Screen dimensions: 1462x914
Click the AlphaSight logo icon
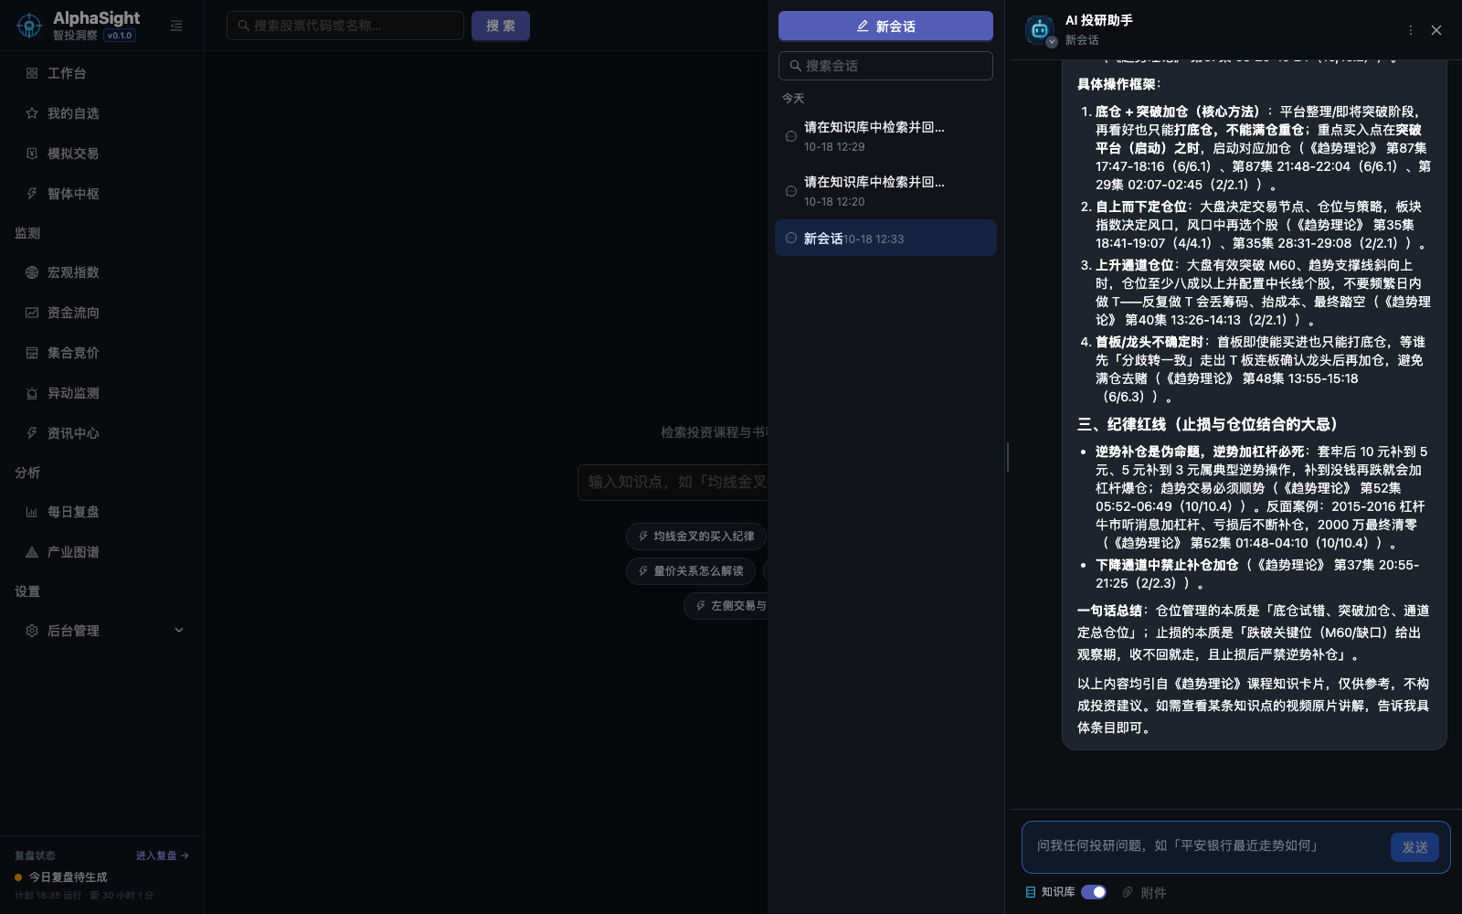click(x=29, y=26)
